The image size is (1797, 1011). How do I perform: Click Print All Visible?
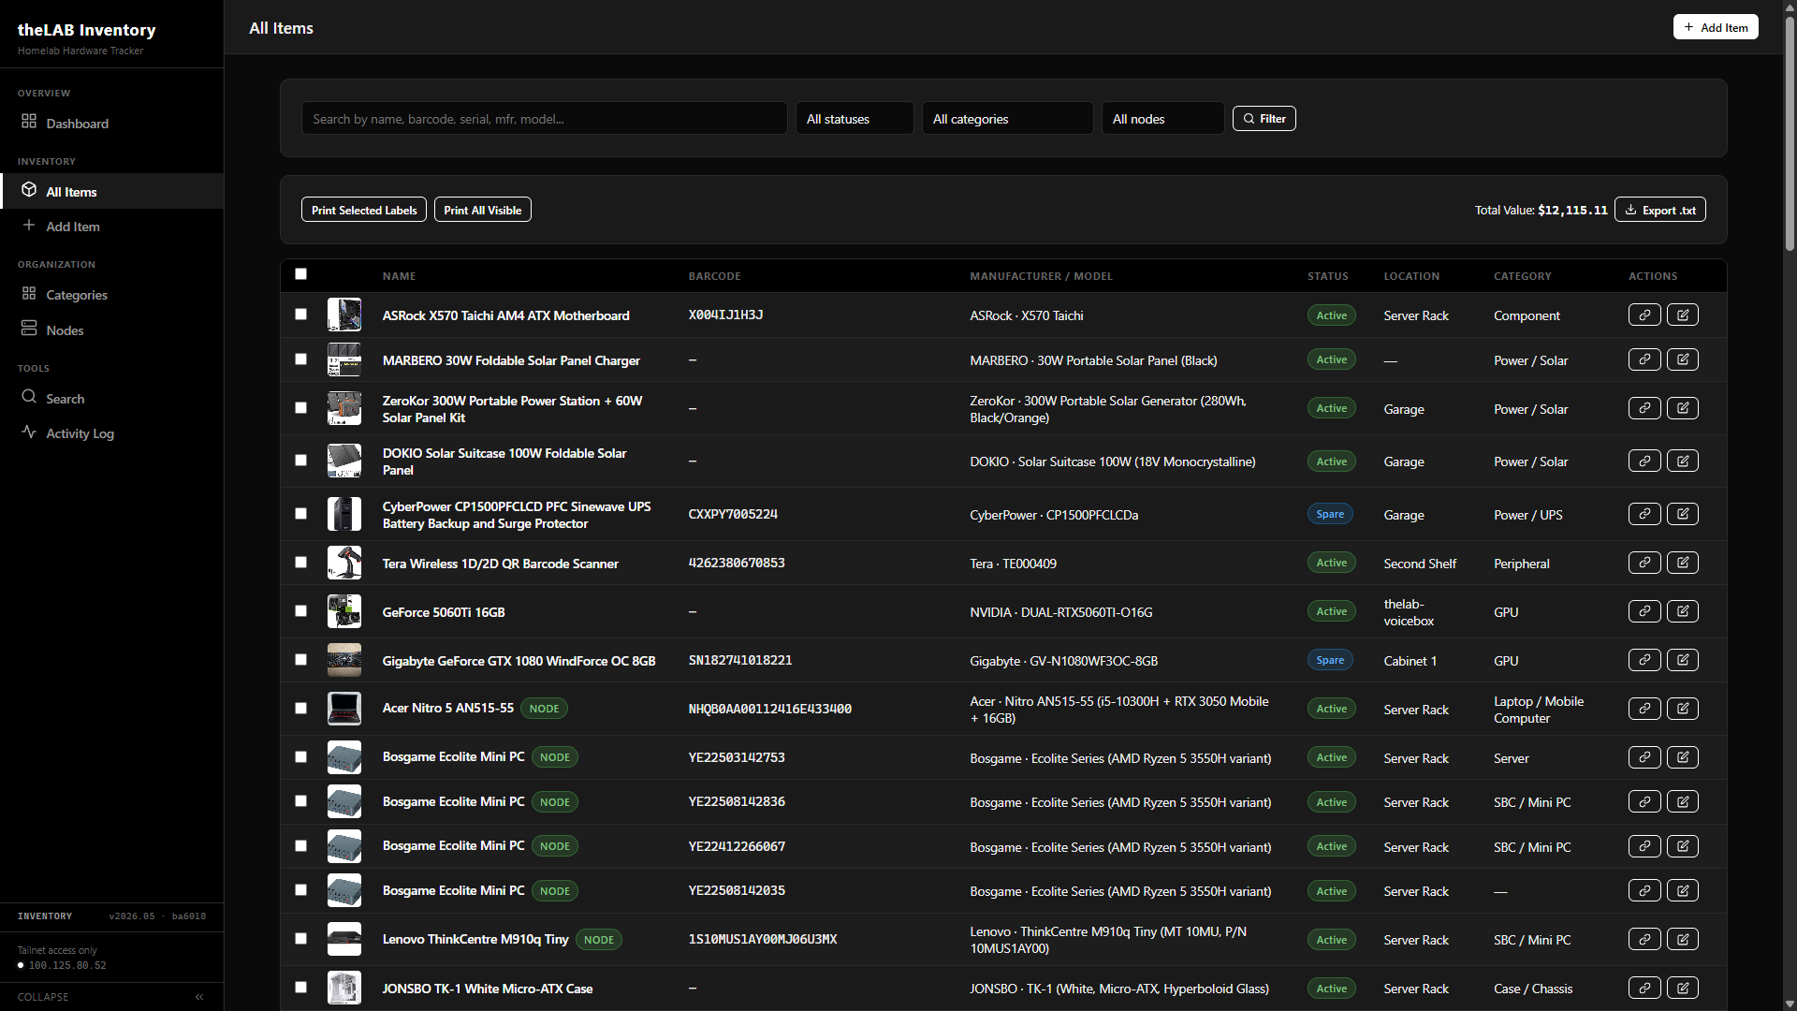pyautogui.click(x=482, y=210)
